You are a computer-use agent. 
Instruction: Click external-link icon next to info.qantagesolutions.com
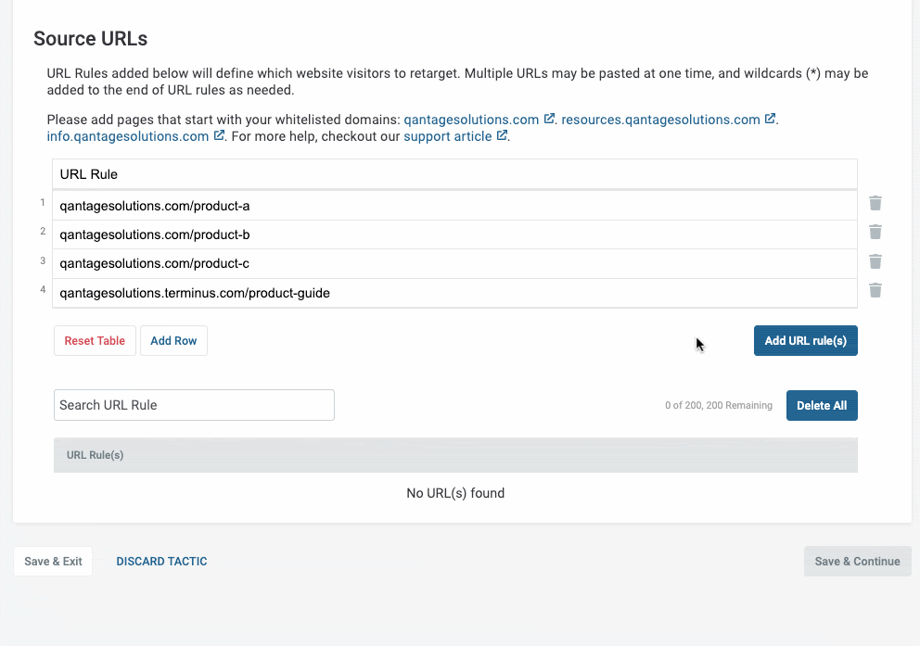coord(219,134)
